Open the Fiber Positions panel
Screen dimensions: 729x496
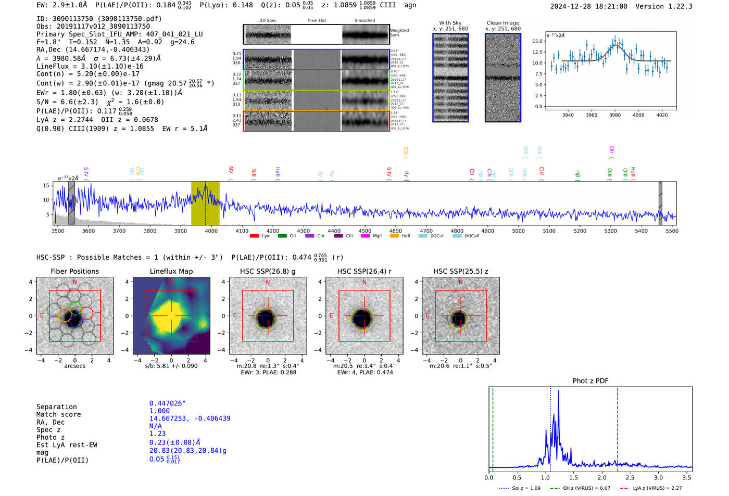[x=75, y=316]
